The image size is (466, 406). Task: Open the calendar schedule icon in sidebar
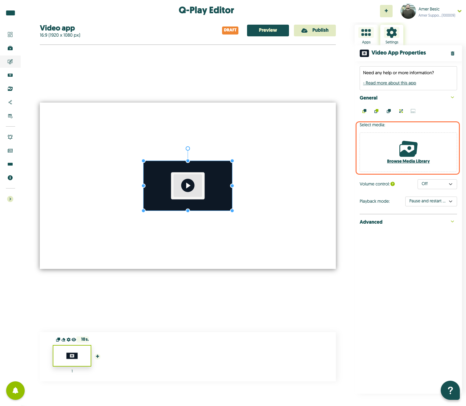pos(10,116)
